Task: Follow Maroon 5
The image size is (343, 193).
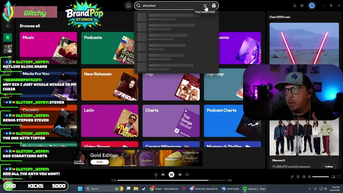Action: pyautogui.click(x=329, y=166)
